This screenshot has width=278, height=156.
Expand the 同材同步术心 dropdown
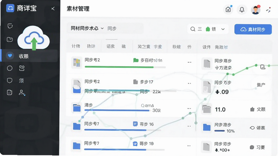[87, 28]
